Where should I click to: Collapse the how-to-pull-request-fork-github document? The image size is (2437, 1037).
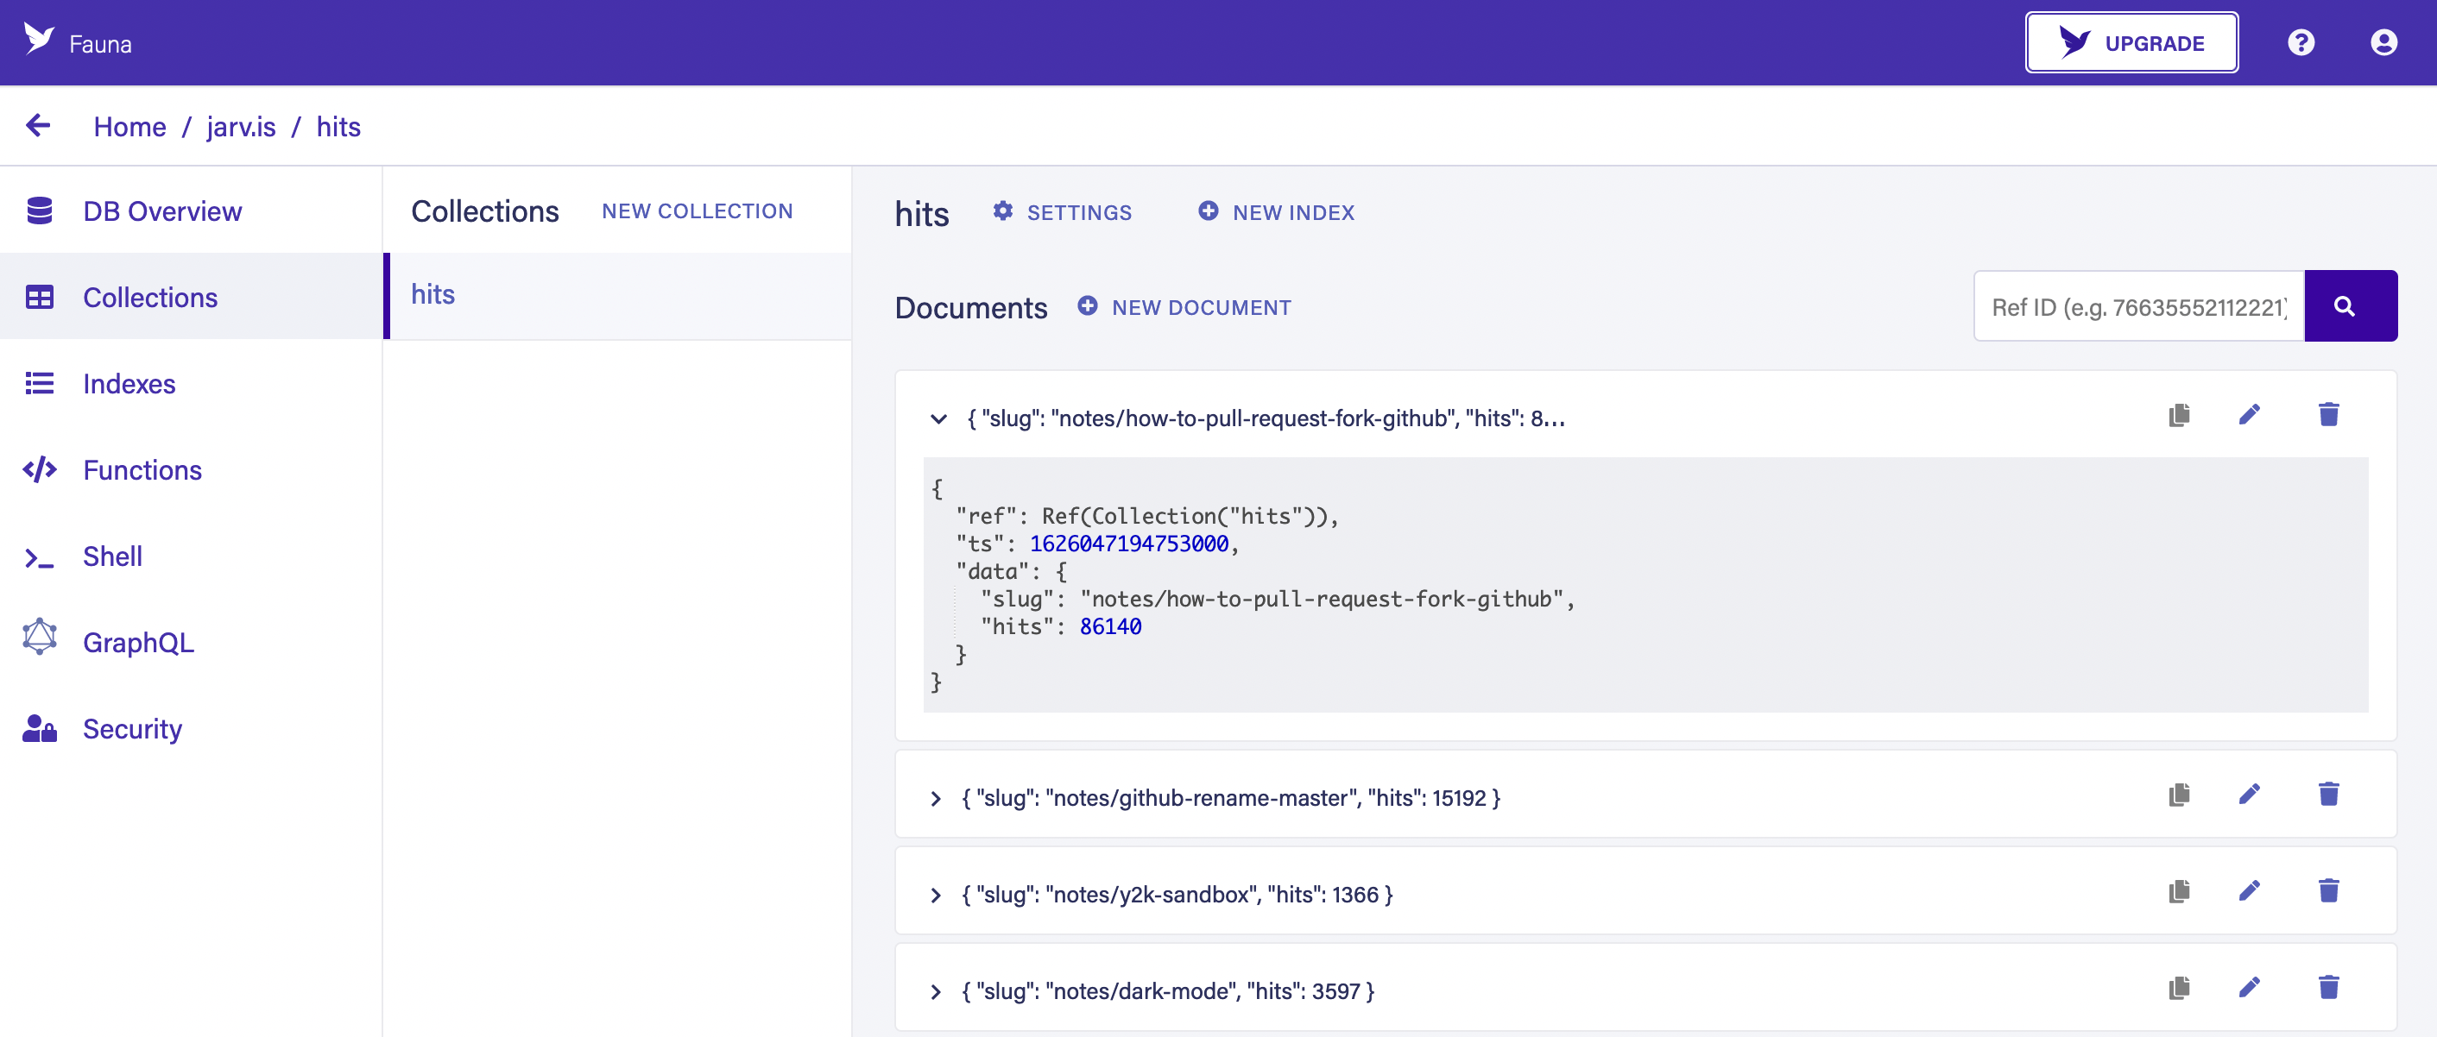[x=938, y=418]
